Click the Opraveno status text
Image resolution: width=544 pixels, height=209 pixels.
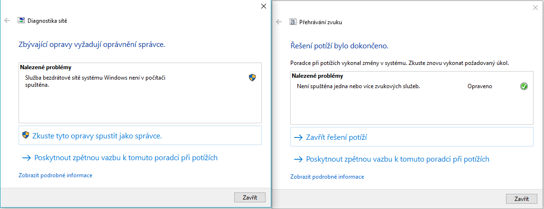tap(480, 86)
